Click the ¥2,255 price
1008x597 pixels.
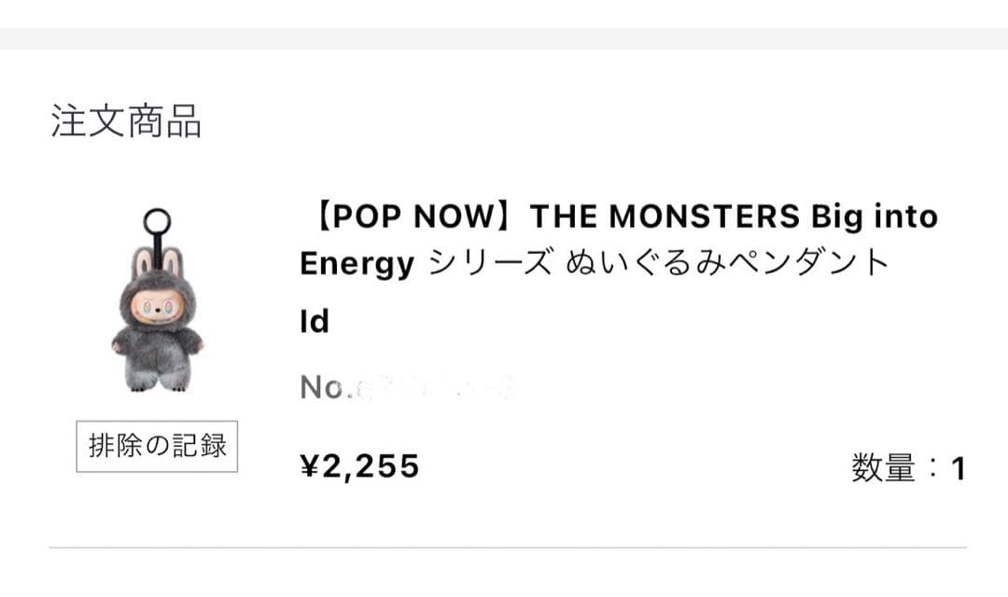(359, 465)
